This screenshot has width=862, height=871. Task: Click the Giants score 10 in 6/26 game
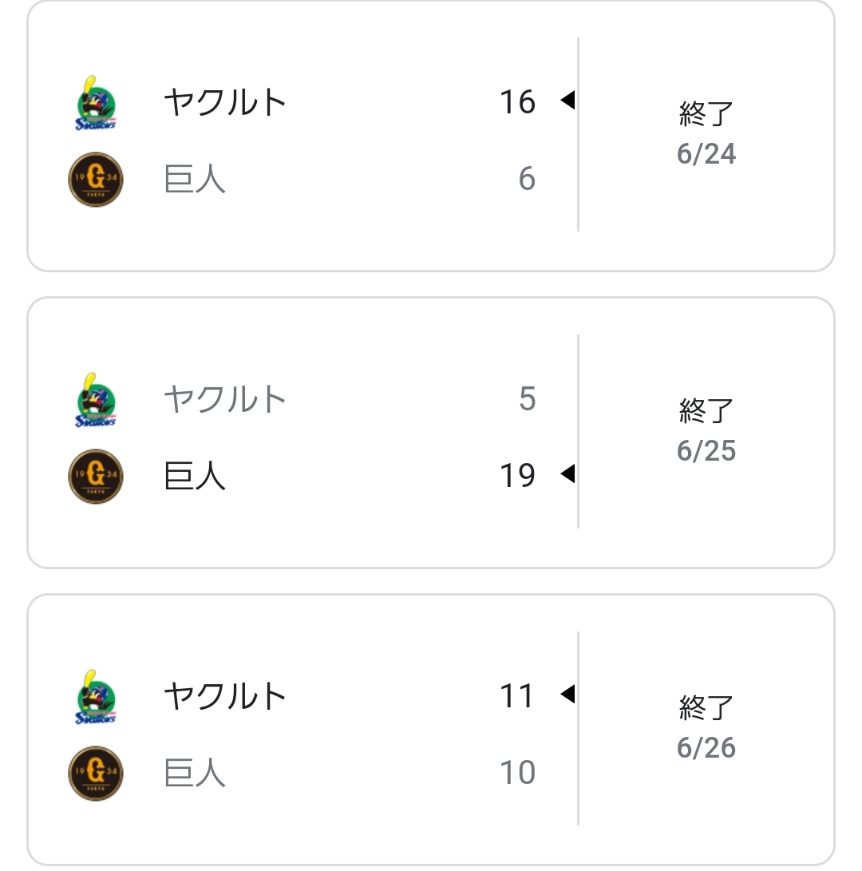coord(517,773)
